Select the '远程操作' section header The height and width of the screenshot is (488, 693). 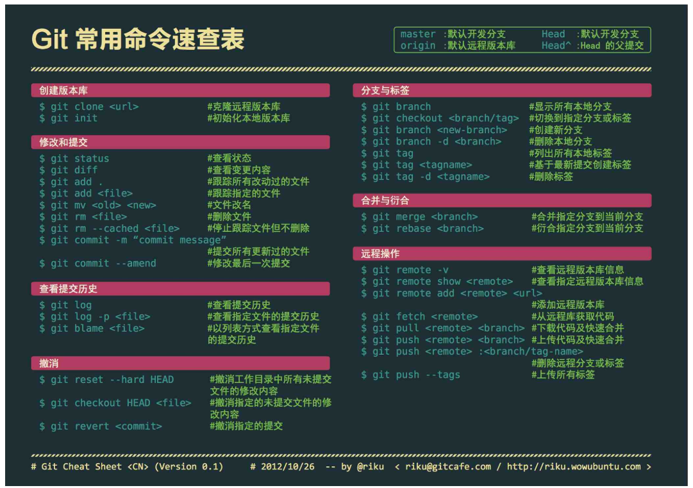(502, 254)
